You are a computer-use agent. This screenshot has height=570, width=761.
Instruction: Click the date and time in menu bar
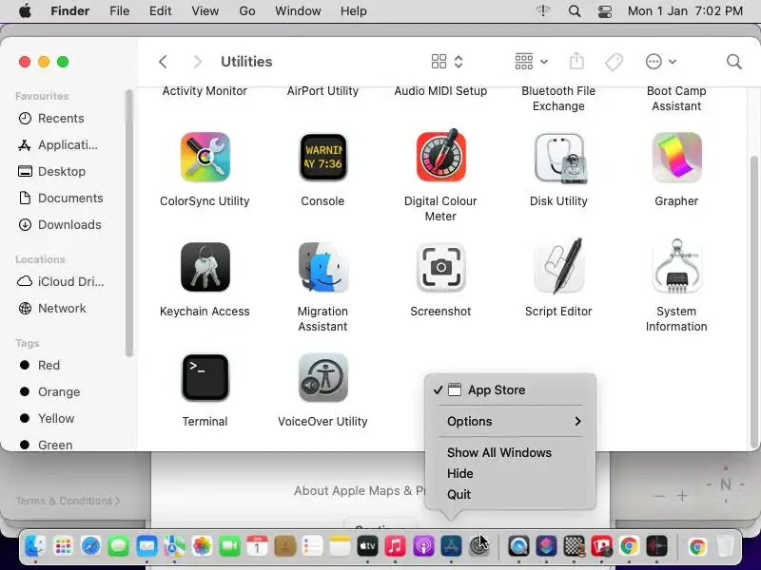[685, 10]
